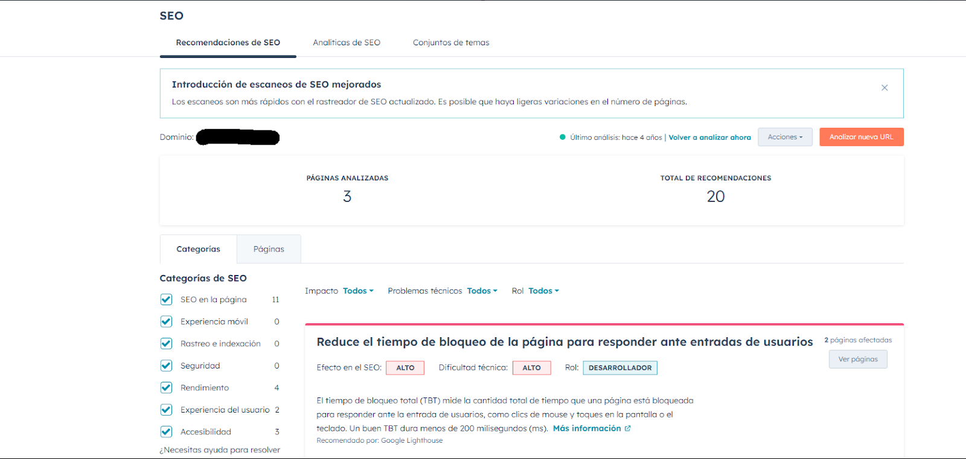
Task: Uncheck Experiencia del usuario checkbox
Action: pyautogui.click(x=167, y=410)
